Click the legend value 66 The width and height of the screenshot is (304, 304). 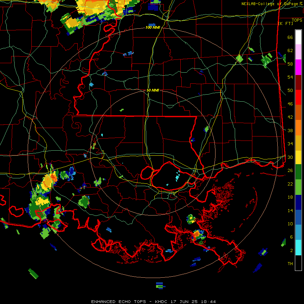(290, 37)
